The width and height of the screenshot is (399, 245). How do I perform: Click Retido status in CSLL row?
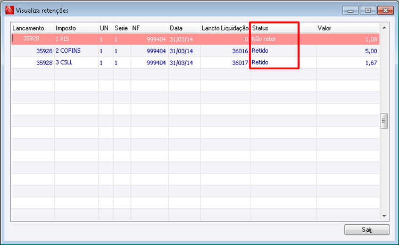[284, 63]
